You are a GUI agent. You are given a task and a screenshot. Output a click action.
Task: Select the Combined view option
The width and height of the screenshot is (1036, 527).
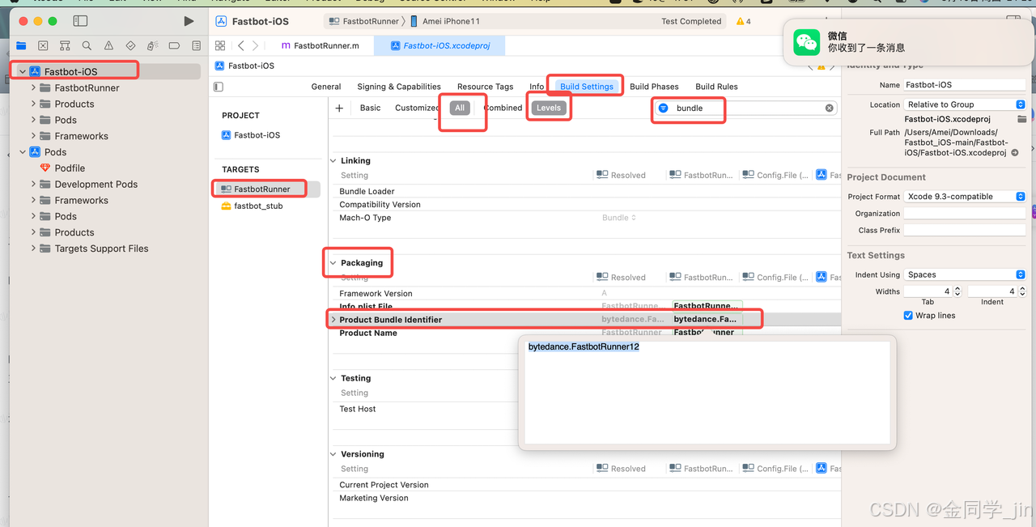click(503, 108)
